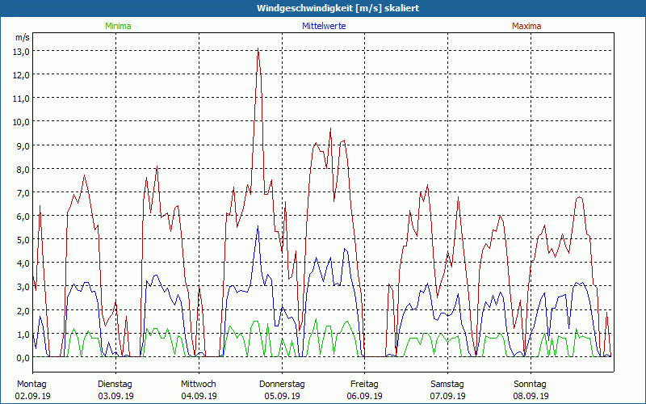Click the date 04.09.19

[x=199, y=396]
